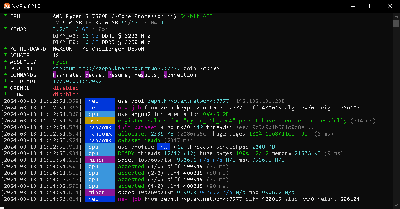Click the 'net' tag at 11:12:51.359
This screenshot has height=209, width=400.
point(100,101)
